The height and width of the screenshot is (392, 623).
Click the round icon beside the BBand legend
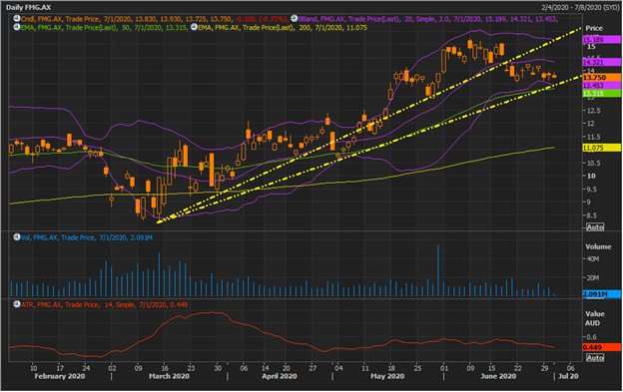(x=294, y=18)
